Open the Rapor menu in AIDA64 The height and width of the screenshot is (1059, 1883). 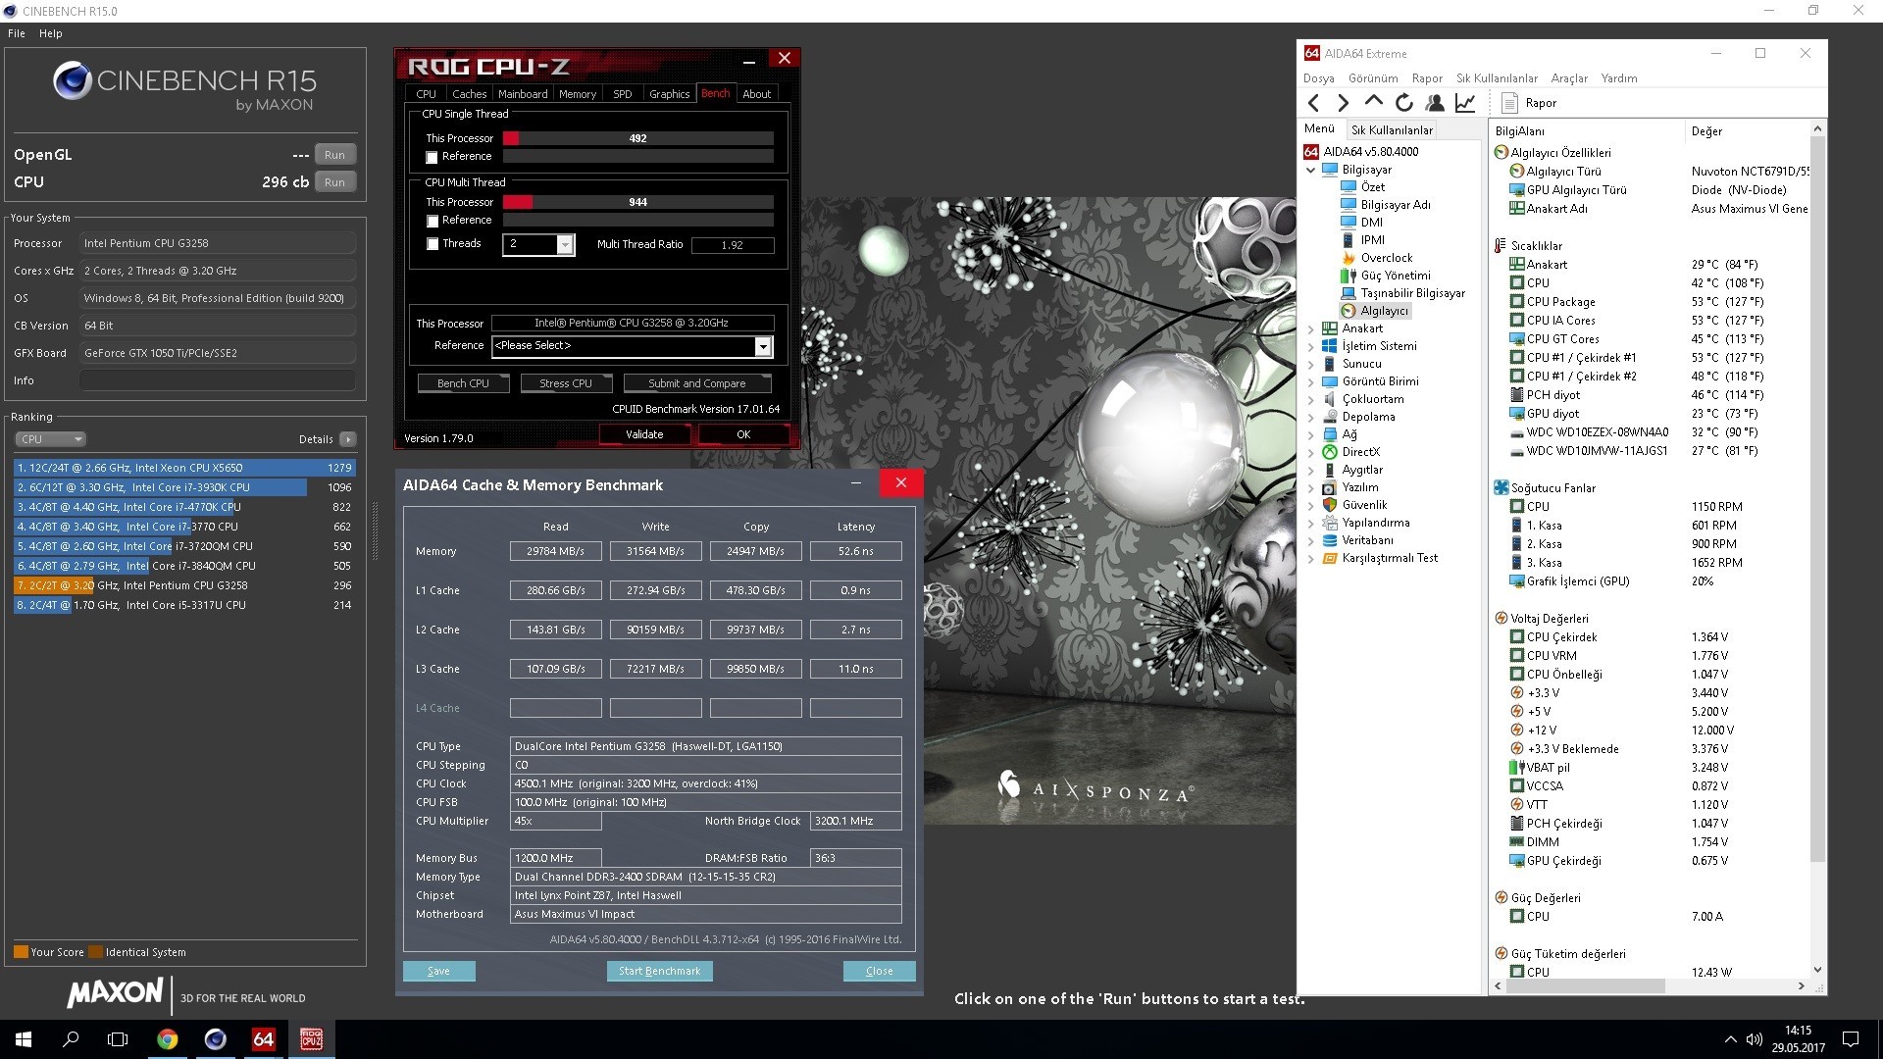(x=1427, y=78)
